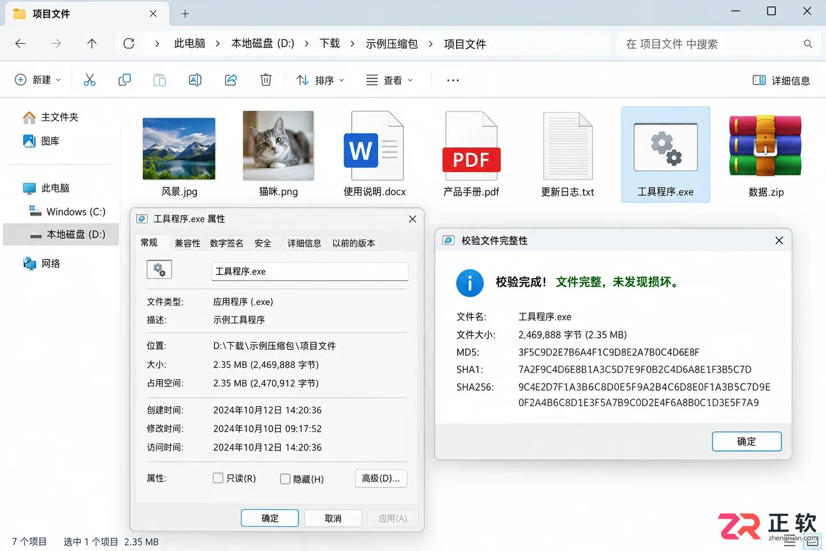This screenshot has width=826, height=551.
Task: Toggle the 详细信息 details pane button
Action: [x=781, y=80]
